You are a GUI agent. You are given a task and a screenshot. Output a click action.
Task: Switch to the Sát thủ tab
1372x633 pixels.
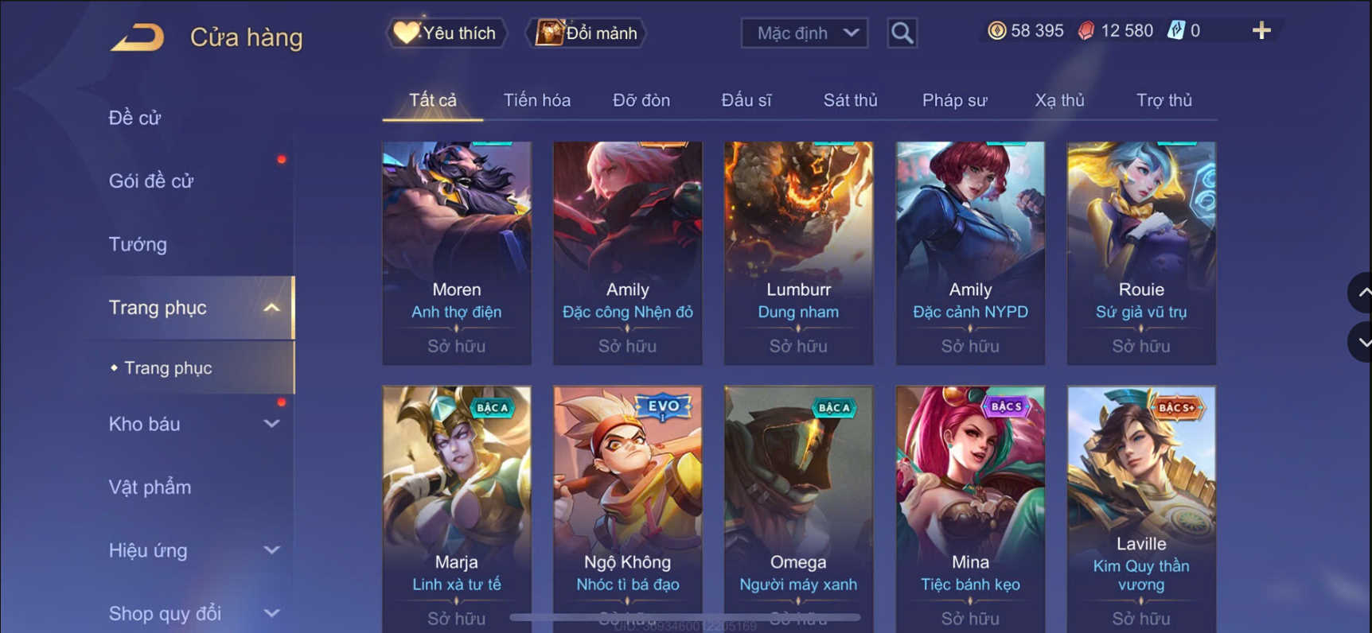pyautogui.click(x=850, y=100)
